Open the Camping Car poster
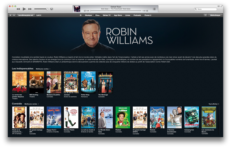Image resolution: width=231 pixels, height=148 pixels. [192, 117]
